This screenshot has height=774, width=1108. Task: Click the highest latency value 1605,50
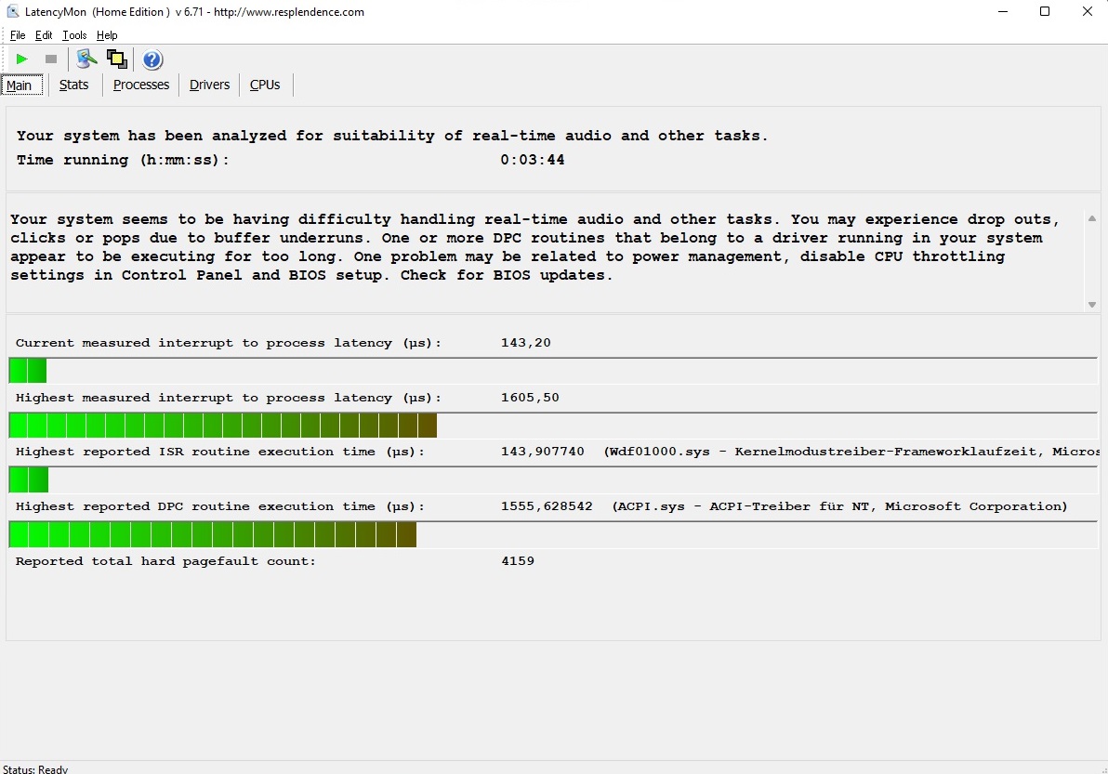click(530, 398)
